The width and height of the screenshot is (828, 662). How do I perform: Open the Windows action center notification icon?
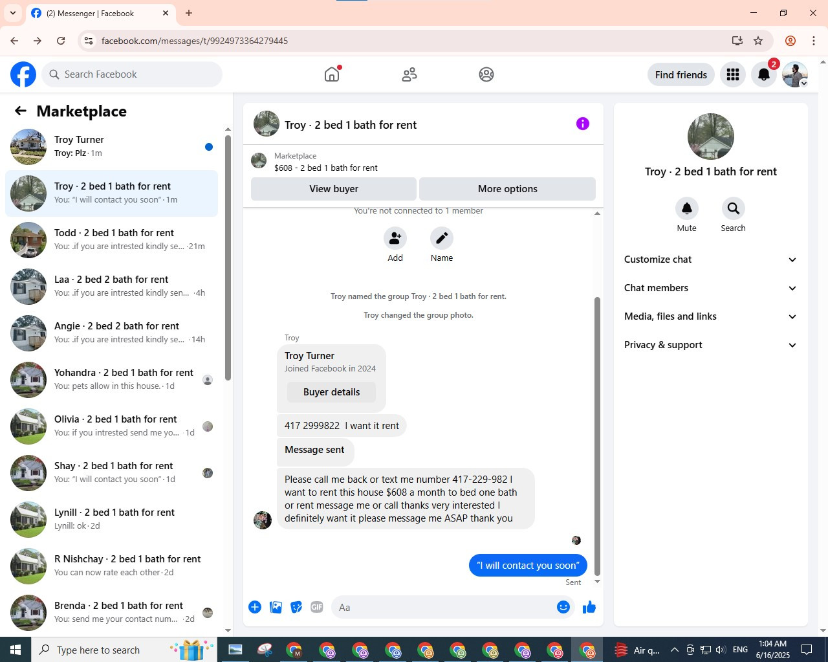click(807, 650)
